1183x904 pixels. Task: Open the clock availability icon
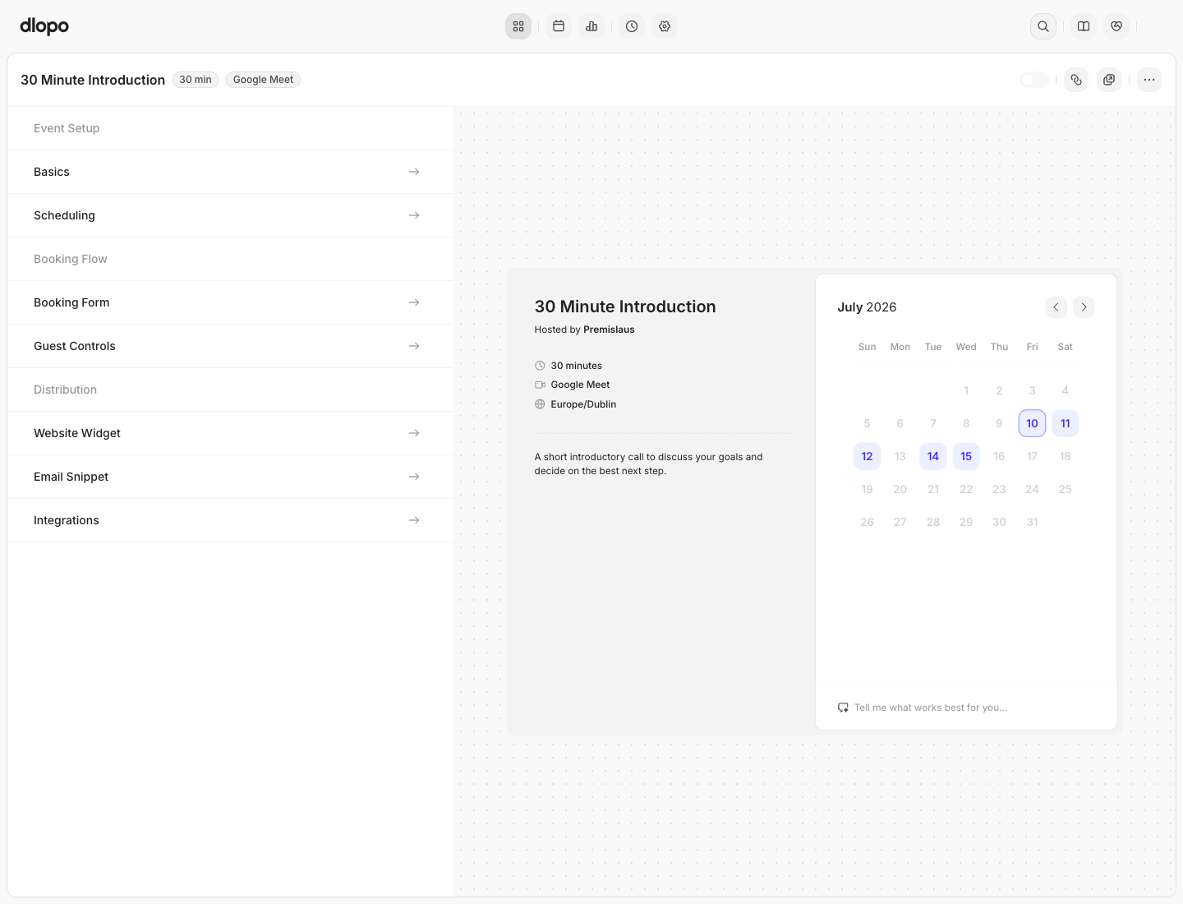click(x=632, y=26)
